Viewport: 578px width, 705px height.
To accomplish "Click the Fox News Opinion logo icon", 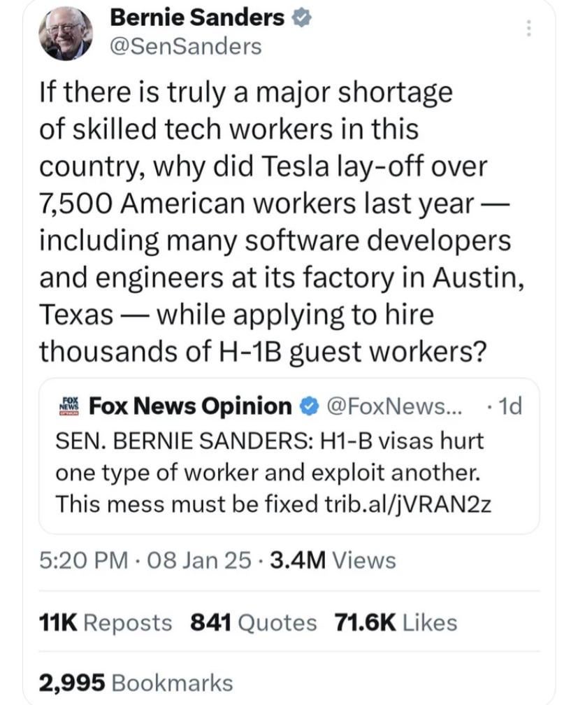I will coord(69,406).
